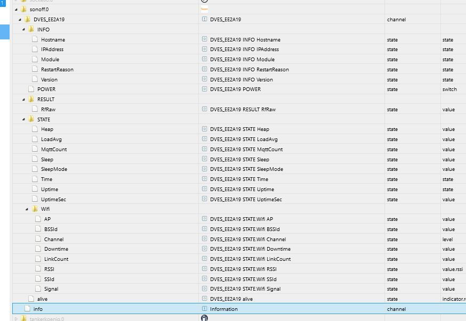
Task: Click the blue sidebar tab at left edge
Action: tap(5, 32)
